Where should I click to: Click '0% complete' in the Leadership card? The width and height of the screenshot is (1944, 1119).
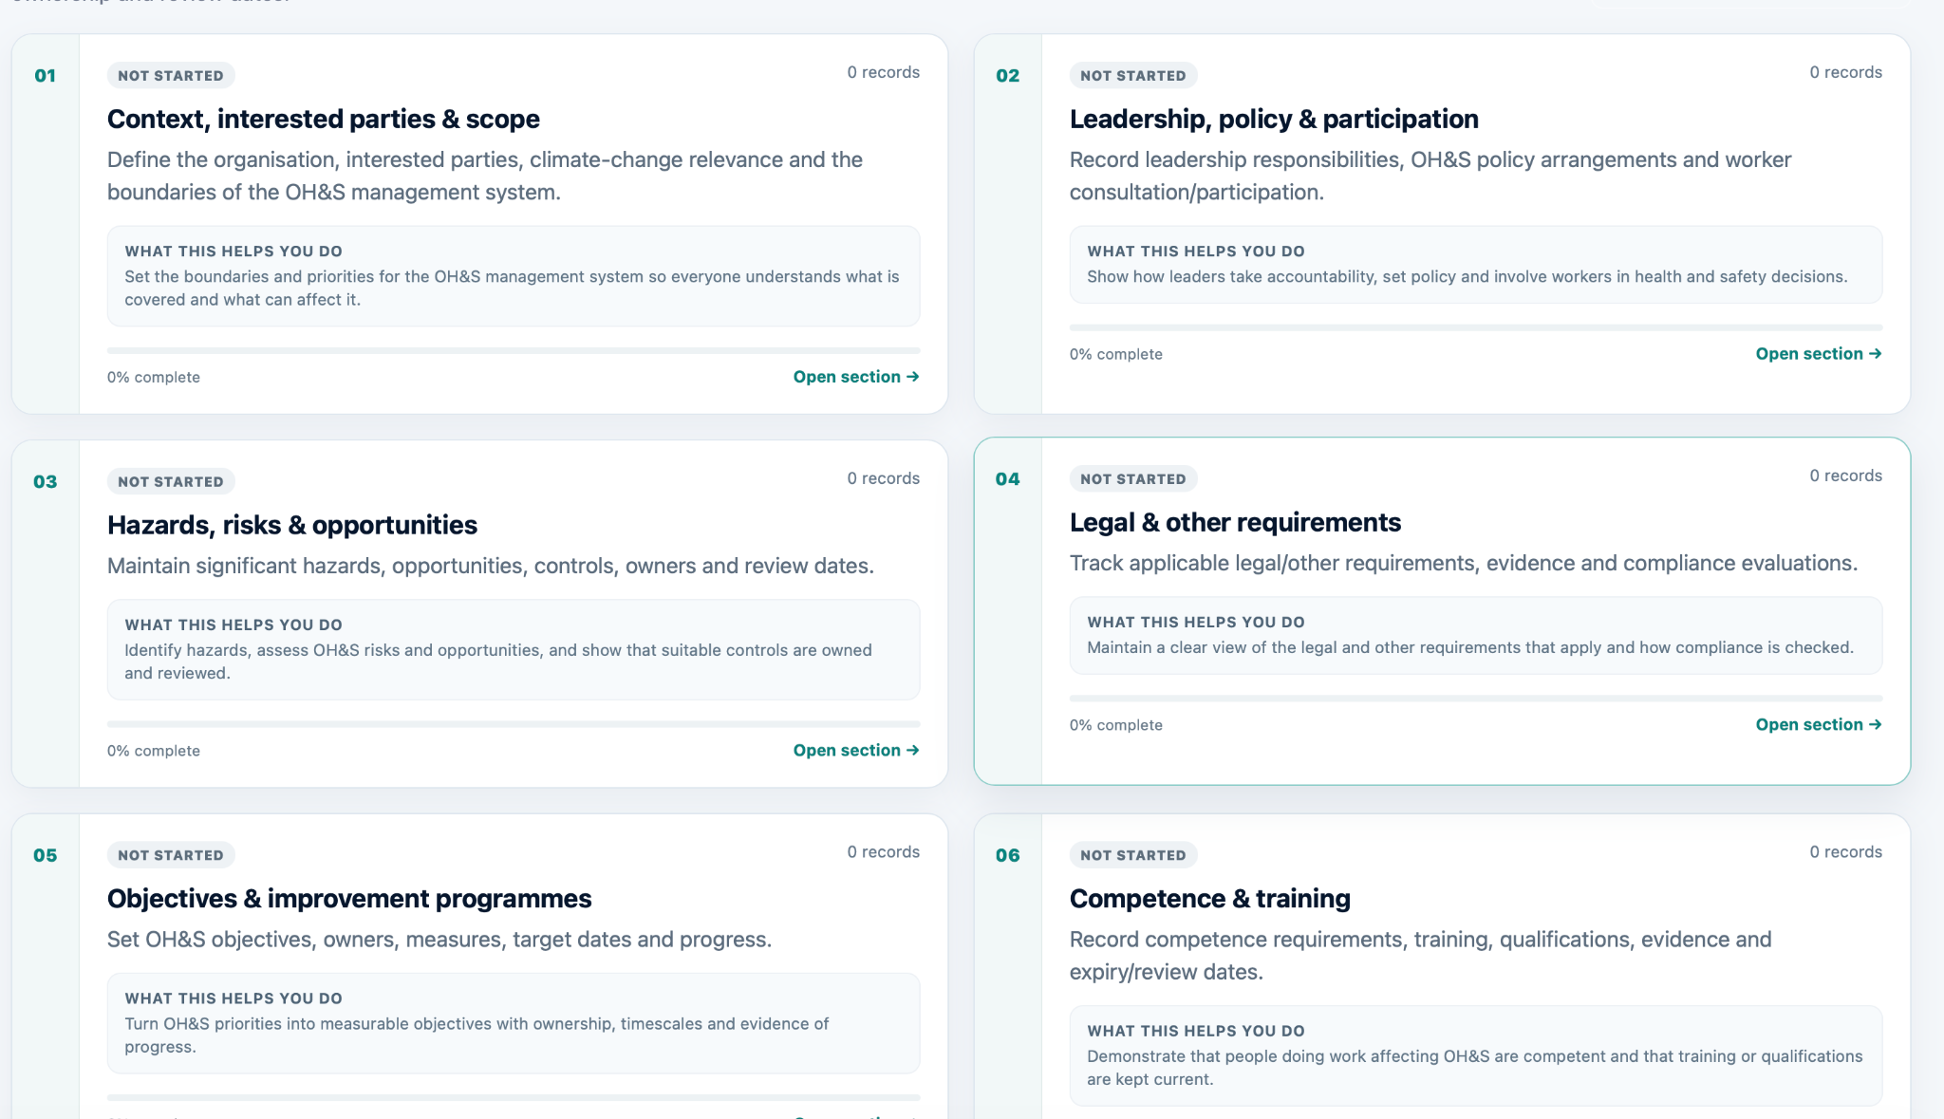(1116, 354)
